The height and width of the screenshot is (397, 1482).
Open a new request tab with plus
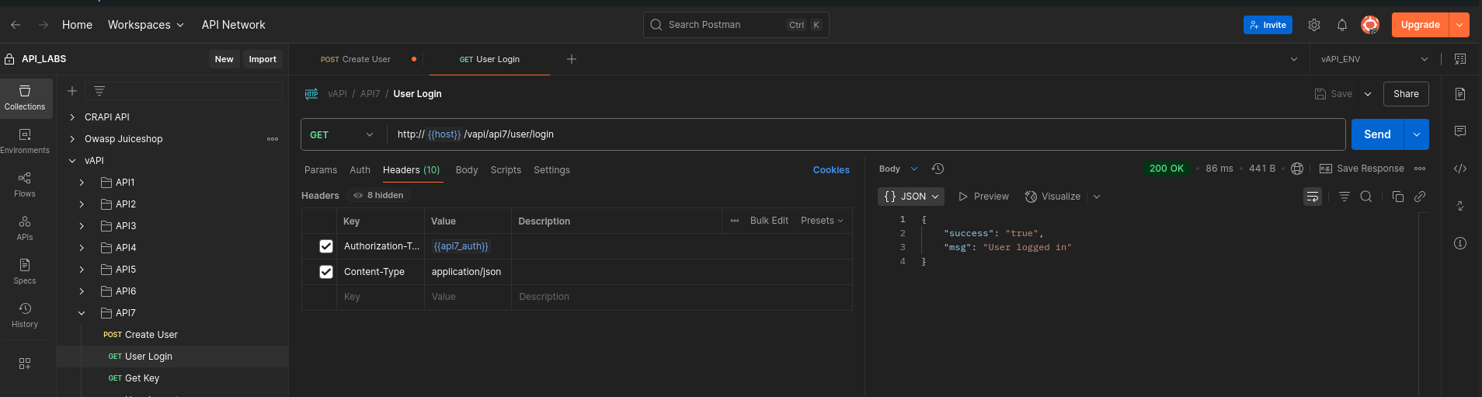point(572,59)
